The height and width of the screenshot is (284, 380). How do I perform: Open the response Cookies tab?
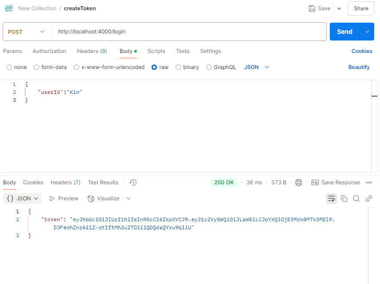pos(33,183)
